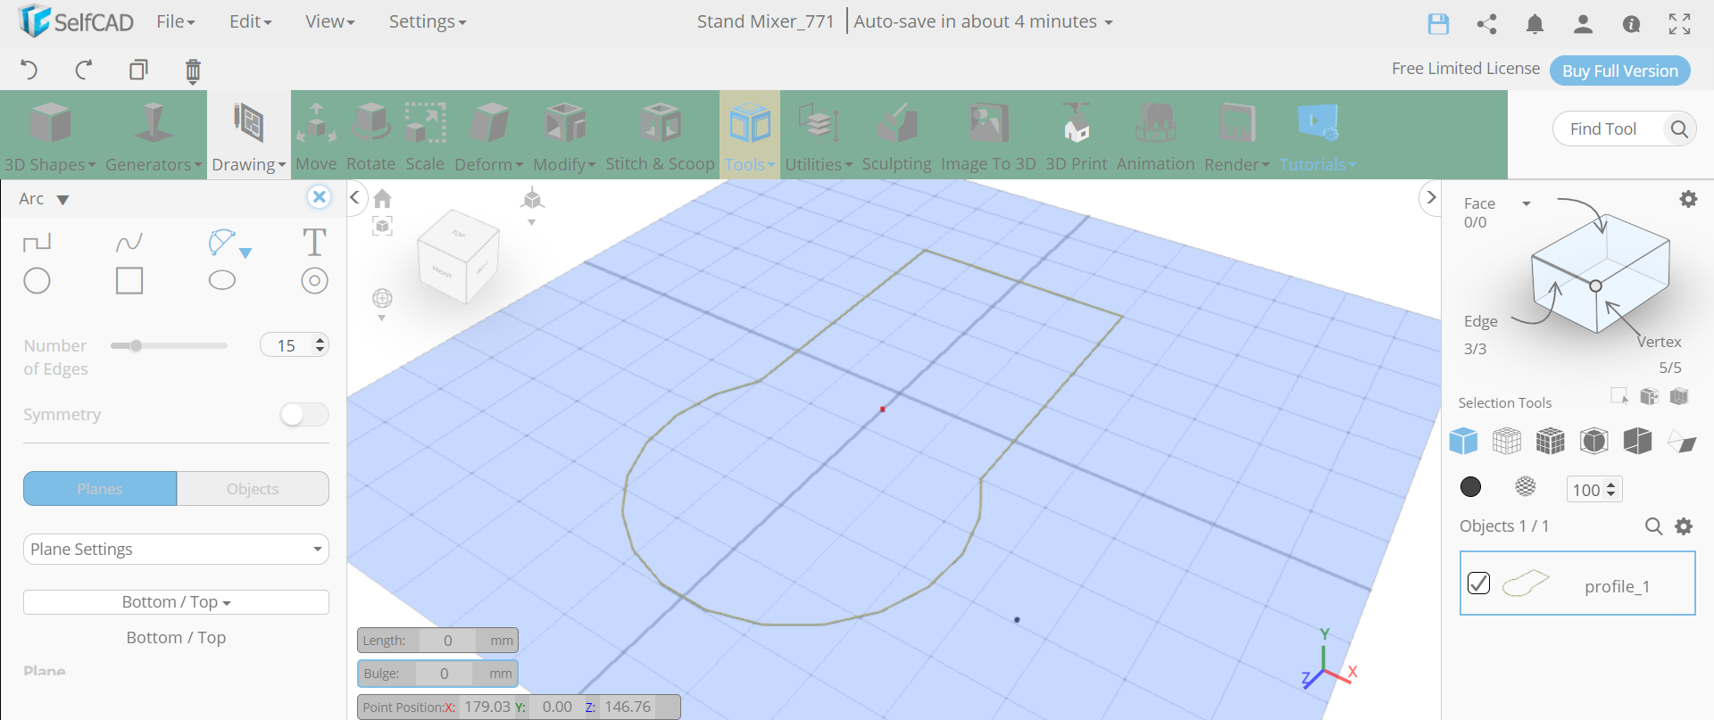The height and width of the screenshot is (720, 1714).
Task: Collapse the right panel arrow
Action: click(1431, 197)
